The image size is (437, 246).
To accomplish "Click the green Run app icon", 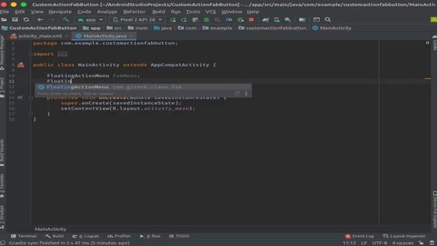I will coord(173,20).
